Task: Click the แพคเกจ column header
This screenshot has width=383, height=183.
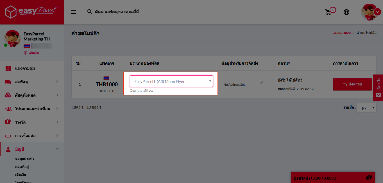Action: coord(107,63)
